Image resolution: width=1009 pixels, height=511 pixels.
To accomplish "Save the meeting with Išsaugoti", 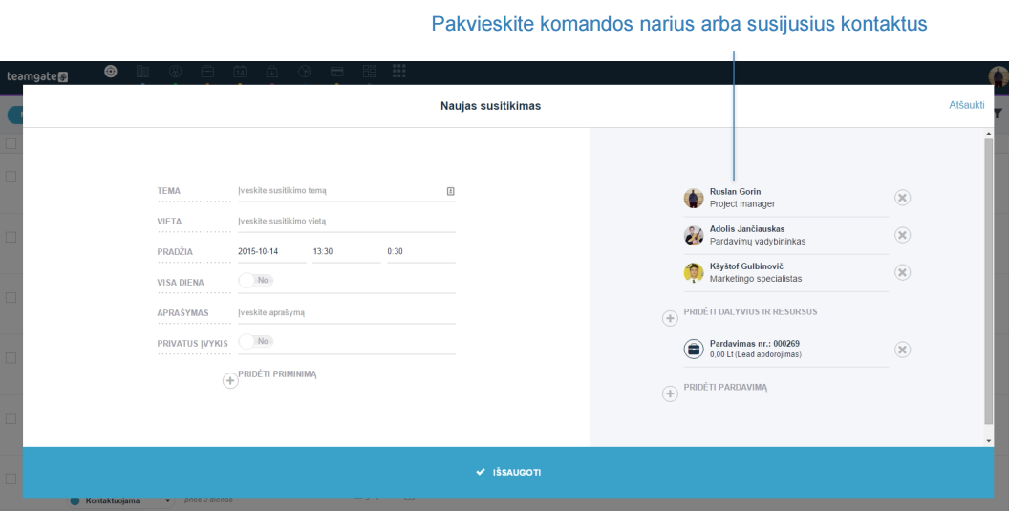I will (508, 473).
